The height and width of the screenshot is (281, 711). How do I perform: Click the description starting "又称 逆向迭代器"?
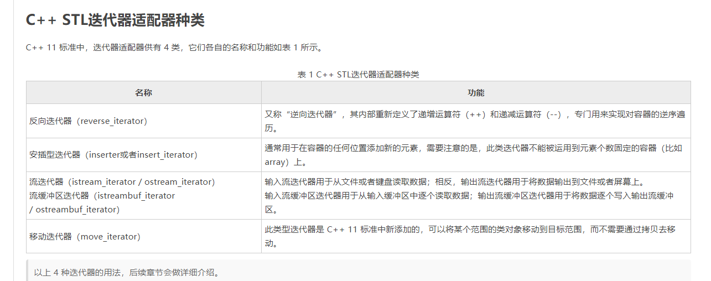click(474, 115)
